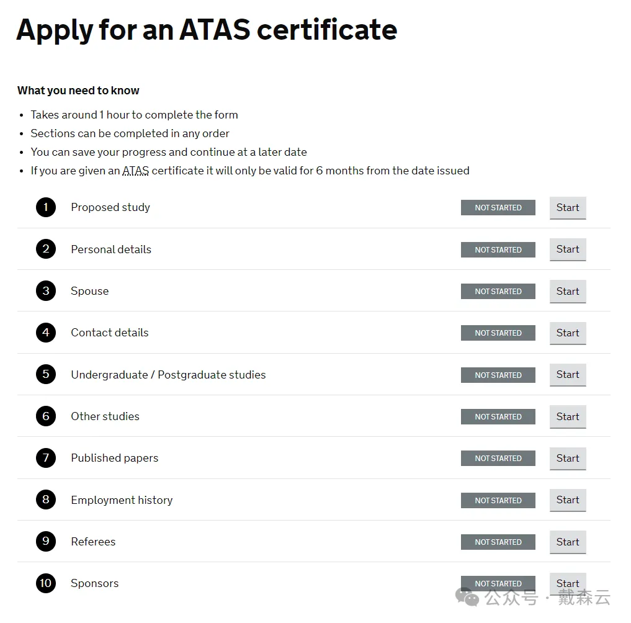Image resolution: width=631 pixels, height=623 pixels.
Task: Click the number 5 step circle icon
Action: (46, 375)
